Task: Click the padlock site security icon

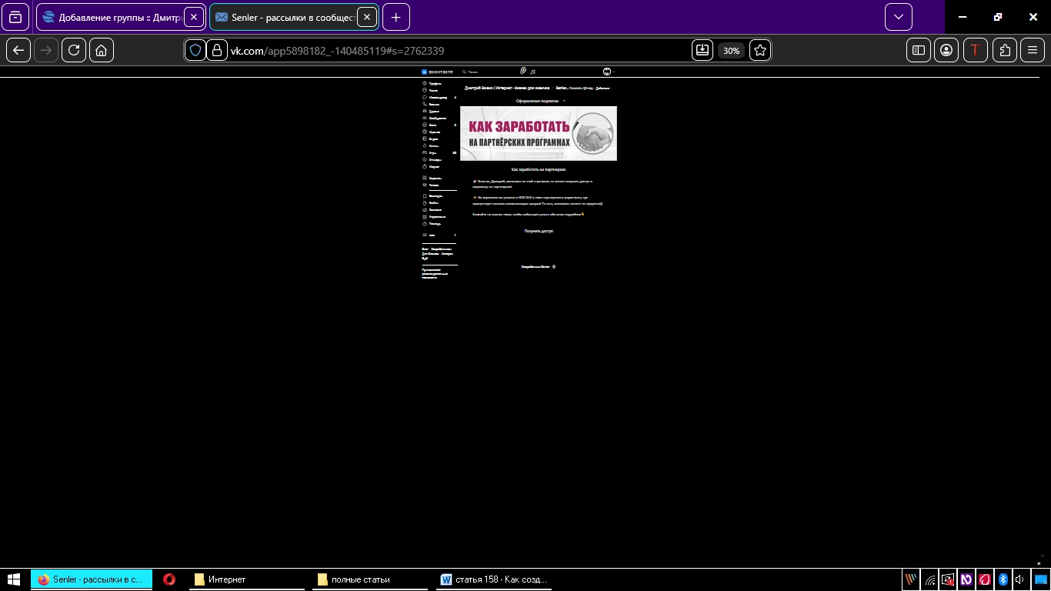Action: pos(216,50)
